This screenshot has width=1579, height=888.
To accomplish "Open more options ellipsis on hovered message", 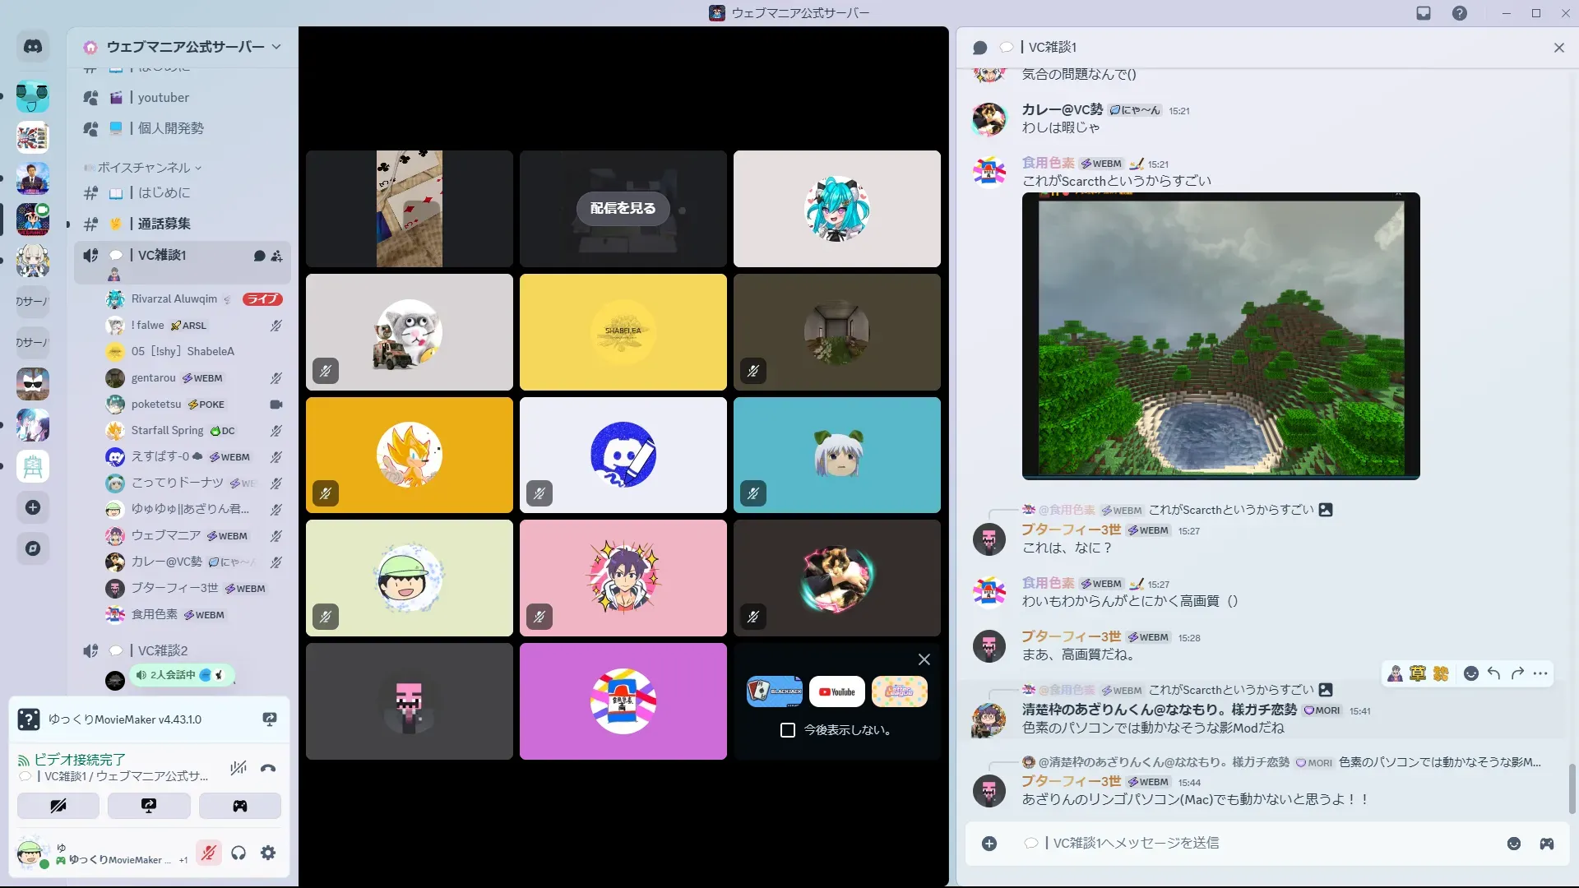I will coord(1540,674).
